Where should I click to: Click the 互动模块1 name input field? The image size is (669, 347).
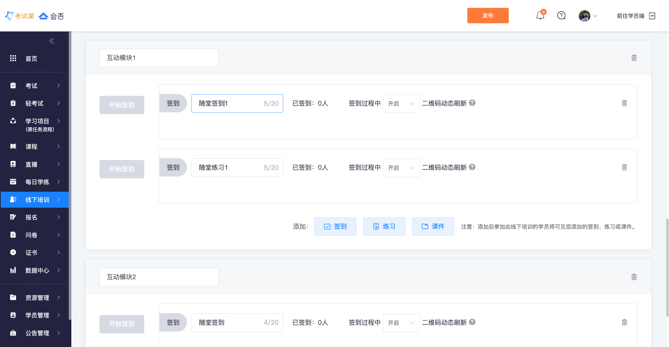tap(159, 58)
